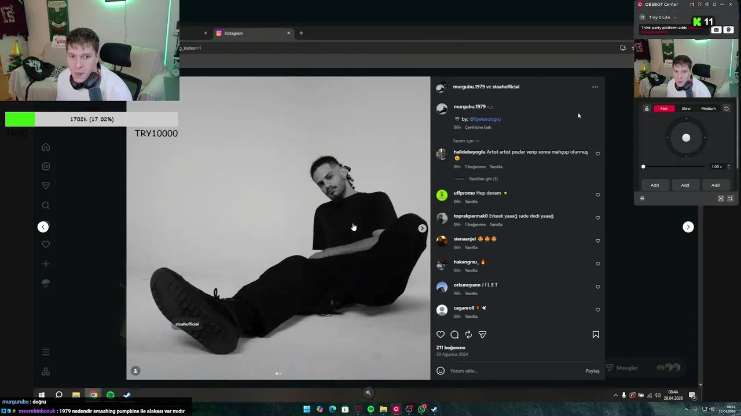Click the comment bubble icon under the post

pyautogui.click(x=454, y=335)
